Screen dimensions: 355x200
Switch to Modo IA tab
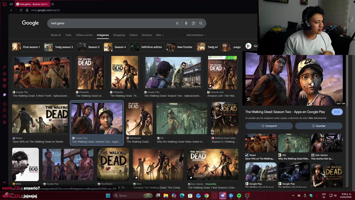(x=56, y=35)
